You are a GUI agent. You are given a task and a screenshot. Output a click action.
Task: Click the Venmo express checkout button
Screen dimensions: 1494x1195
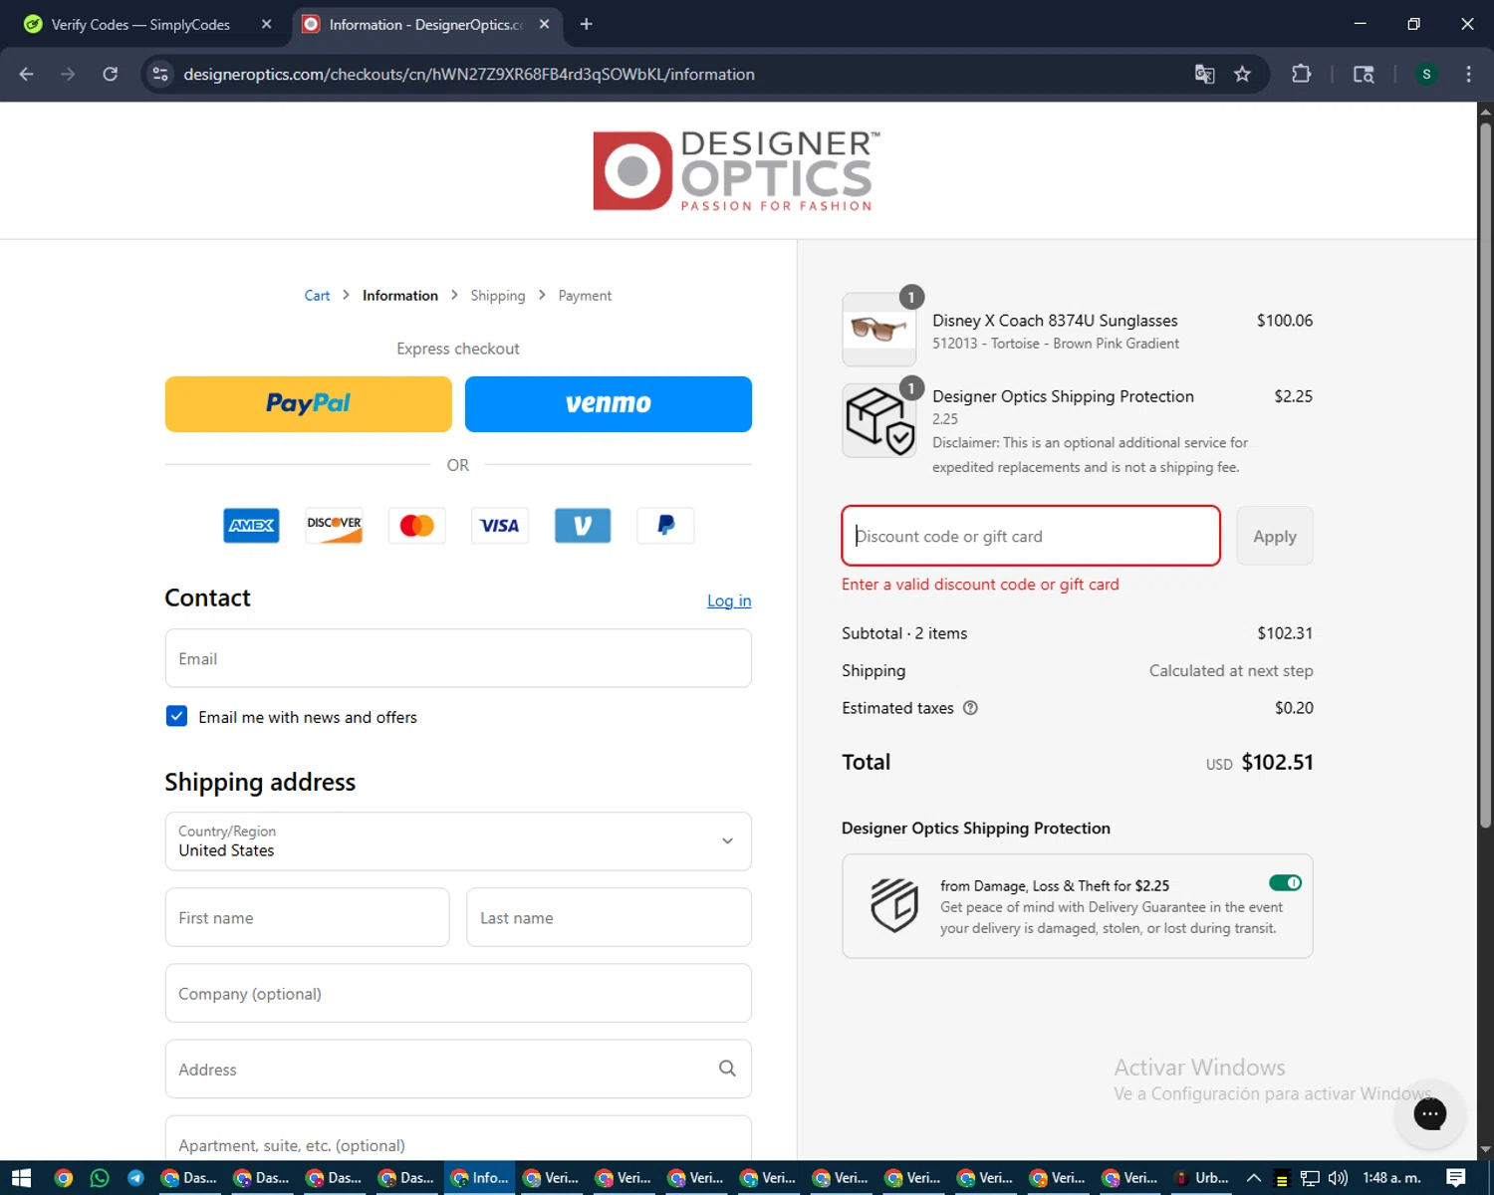608,403
